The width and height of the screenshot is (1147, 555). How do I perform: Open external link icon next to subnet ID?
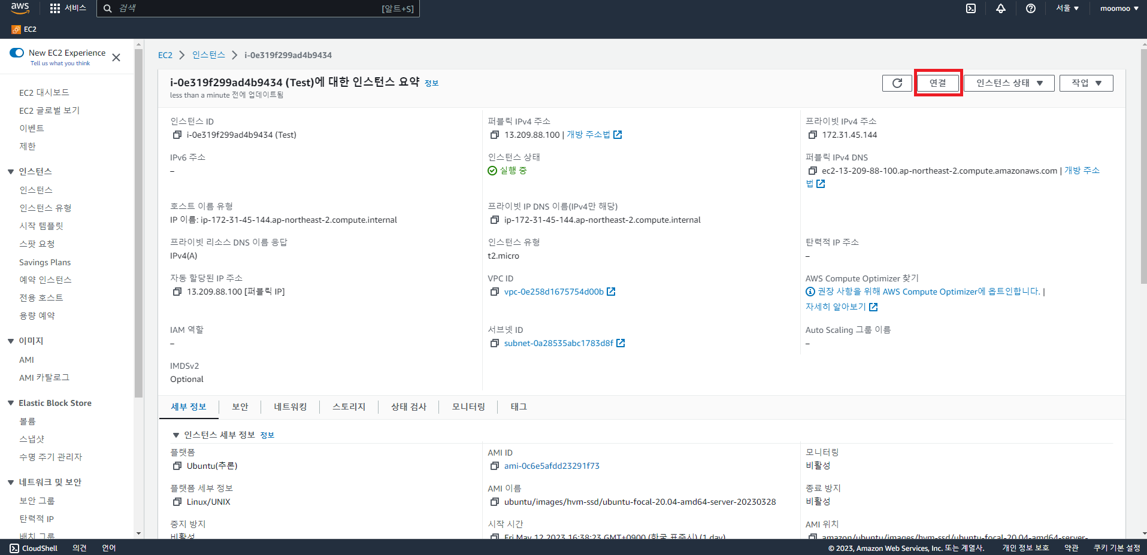(x=621, y=343)
